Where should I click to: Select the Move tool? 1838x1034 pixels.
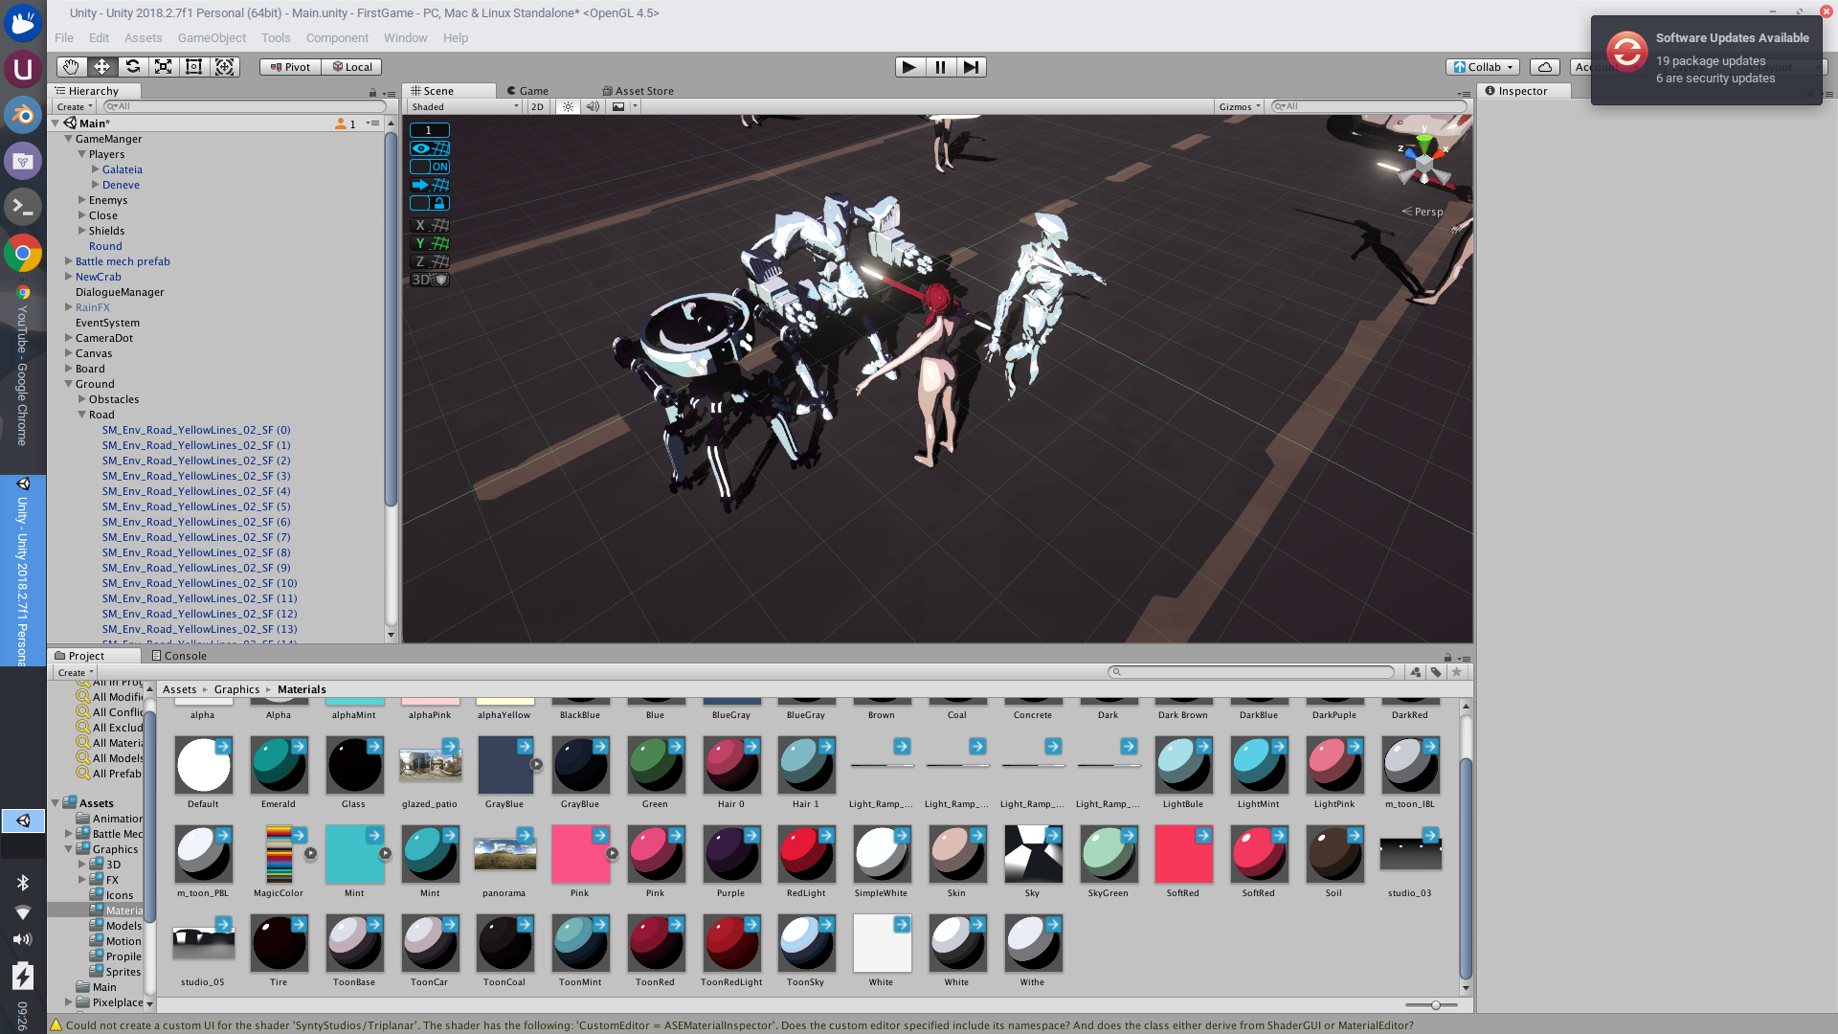pyautogui.click(x=101, y=67)
